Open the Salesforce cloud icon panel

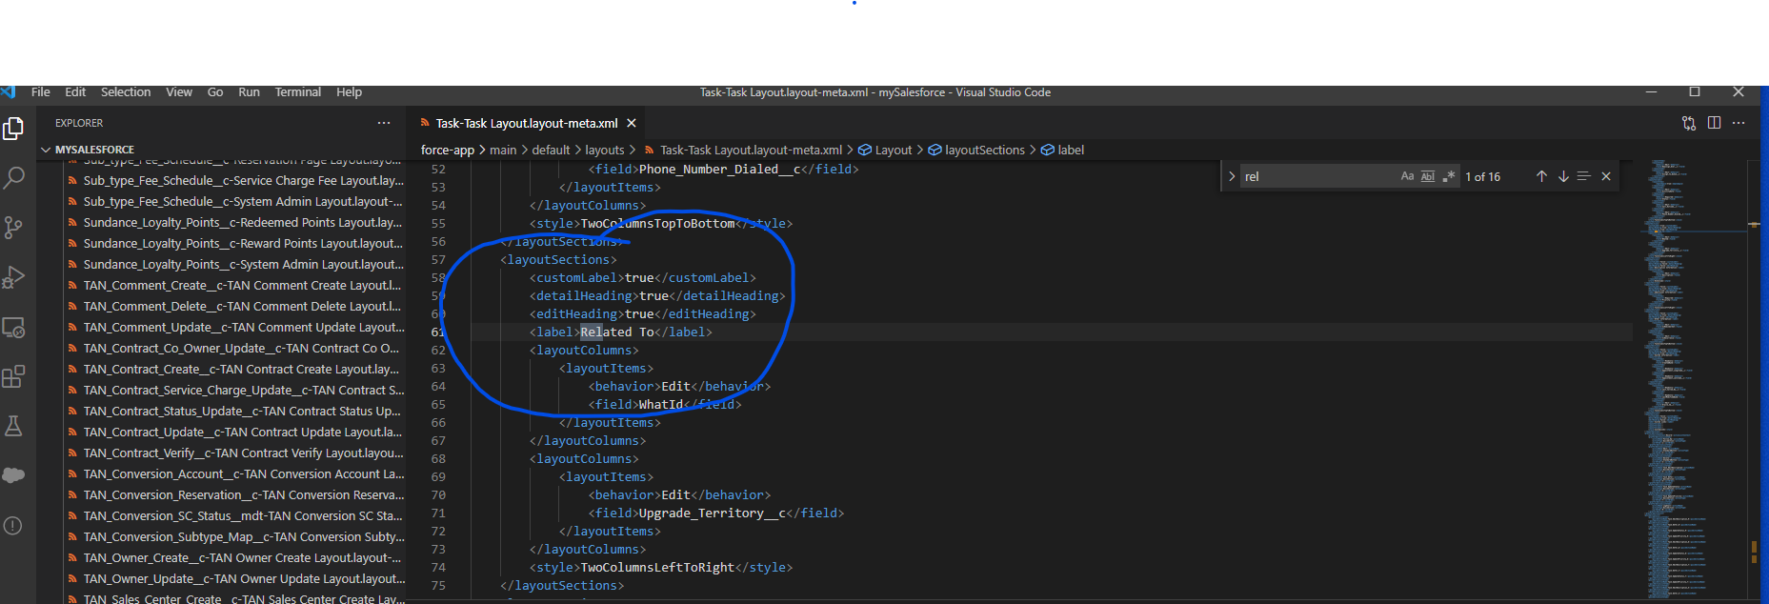14,475
